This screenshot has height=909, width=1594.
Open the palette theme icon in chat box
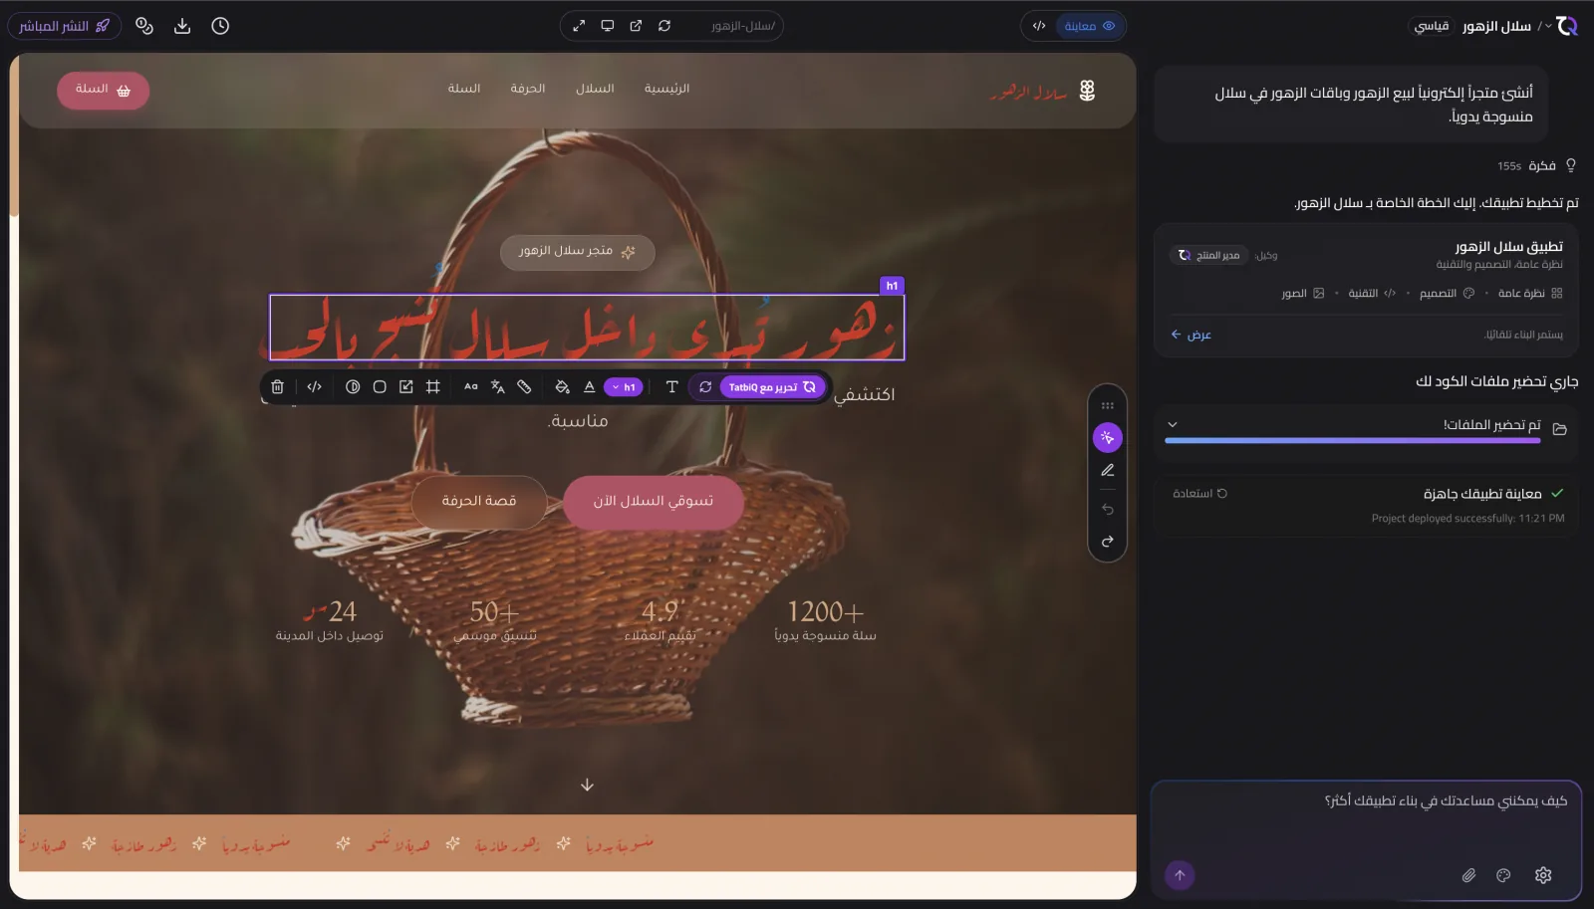[1504, 875]
